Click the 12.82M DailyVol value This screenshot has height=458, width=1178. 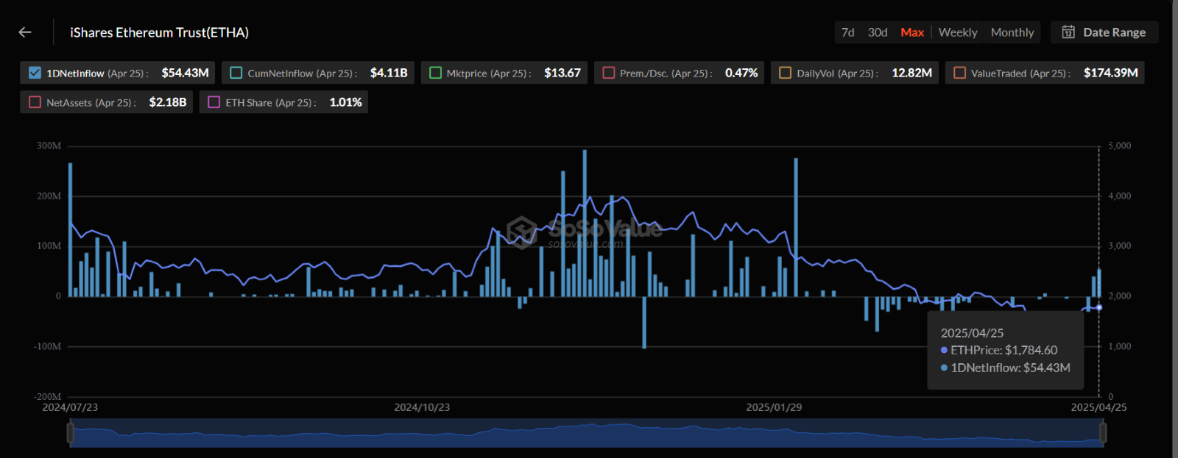[x=911, y=73]
